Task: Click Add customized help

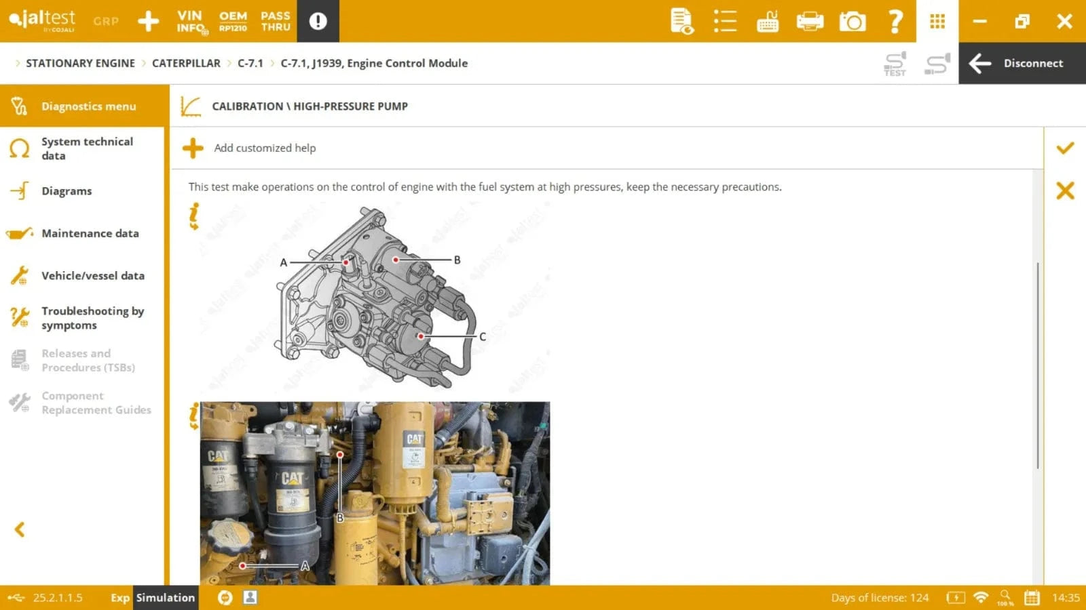Action: coord(265,148)
